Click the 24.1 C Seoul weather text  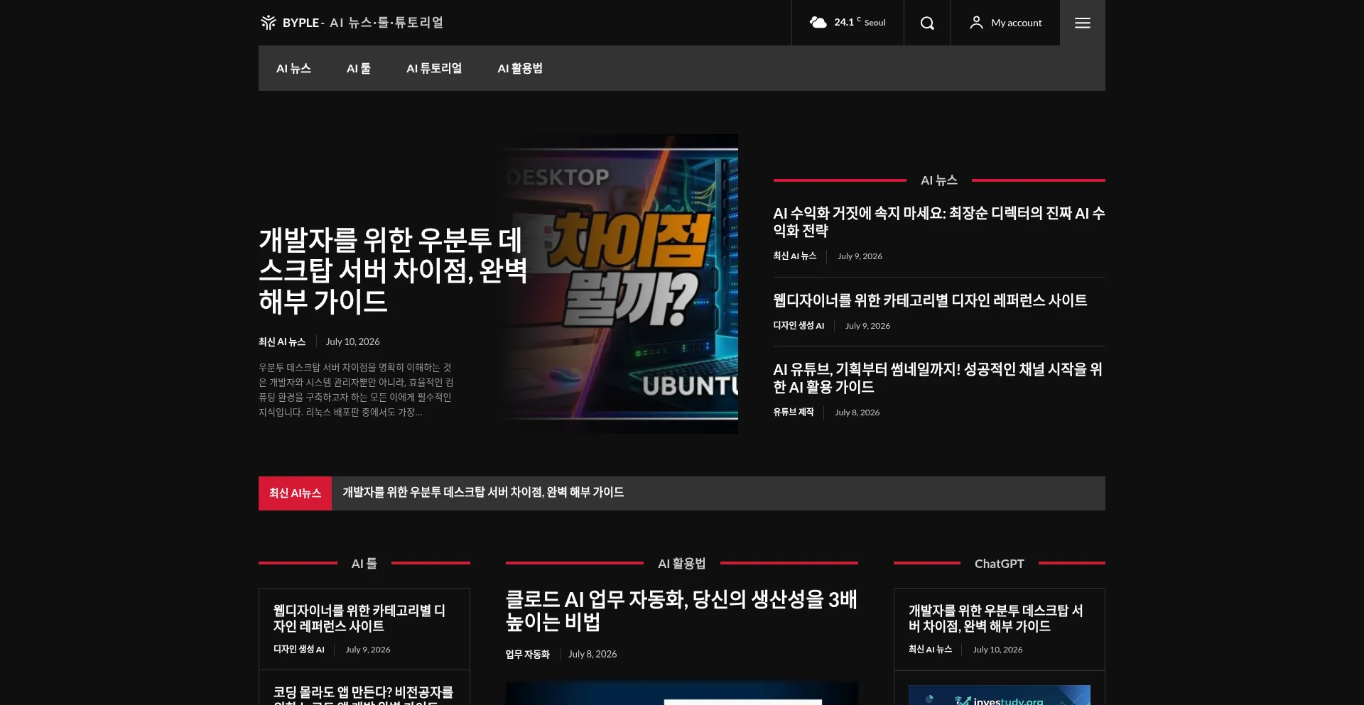click(x=860, y=22)
